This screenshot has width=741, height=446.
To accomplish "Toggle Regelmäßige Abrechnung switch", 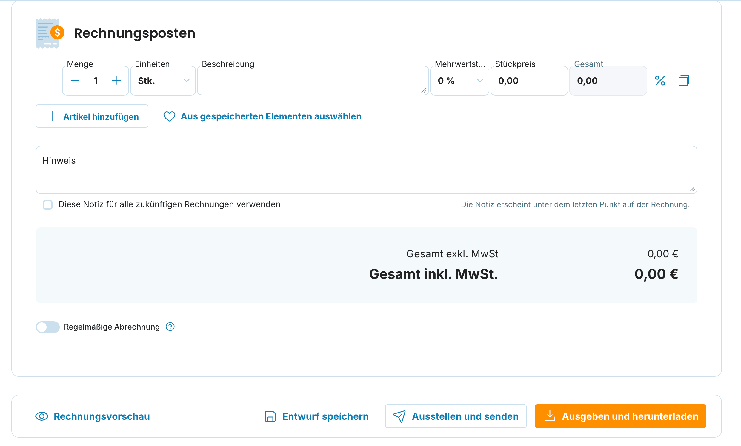I will pos(48,327).
